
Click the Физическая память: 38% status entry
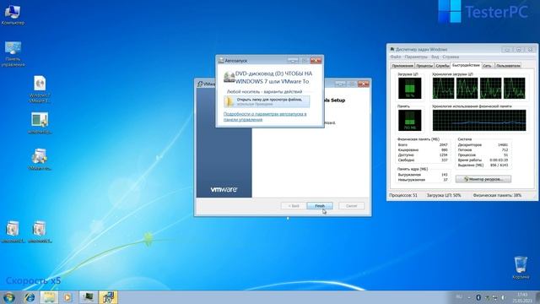coord(497,195)
